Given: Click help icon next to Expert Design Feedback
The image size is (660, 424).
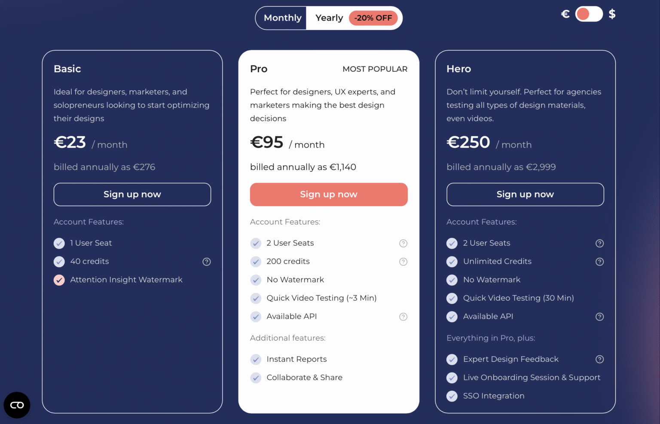Looking at the screenshot, I should pyautogui.click(x=600, y=359).
